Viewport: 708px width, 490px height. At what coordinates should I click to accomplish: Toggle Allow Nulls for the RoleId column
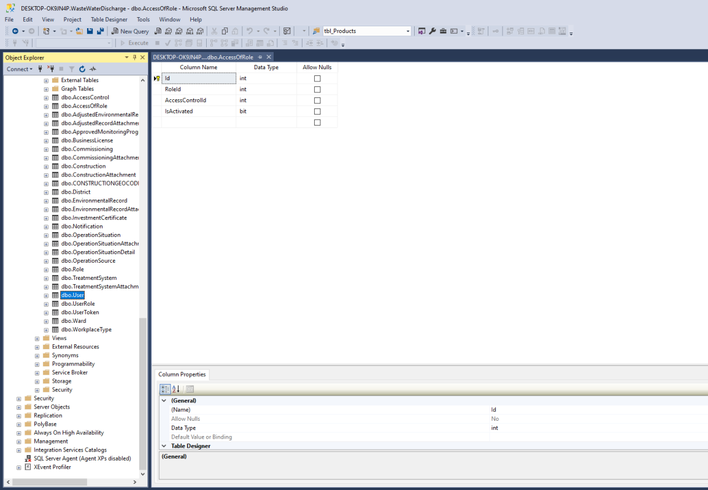317,89
